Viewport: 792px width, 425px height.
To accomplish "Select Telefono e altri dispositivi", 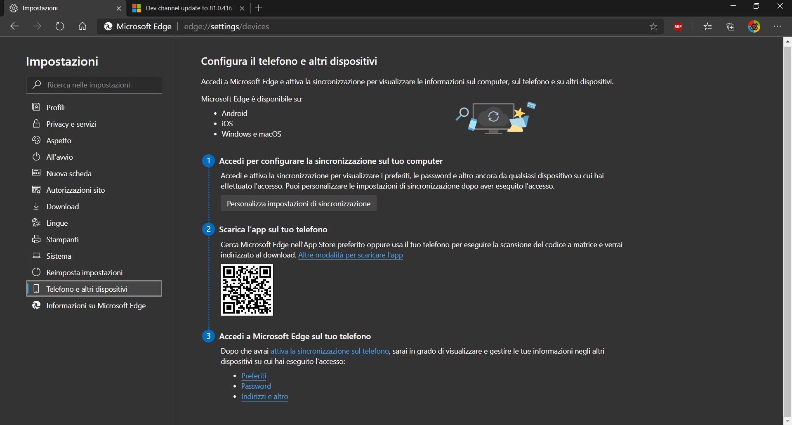I will (94, 288).
